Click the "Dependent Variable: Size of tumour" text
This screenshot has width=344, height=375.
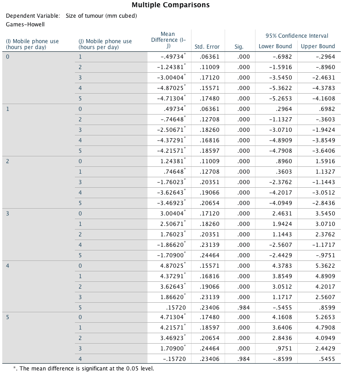[71, 16]
